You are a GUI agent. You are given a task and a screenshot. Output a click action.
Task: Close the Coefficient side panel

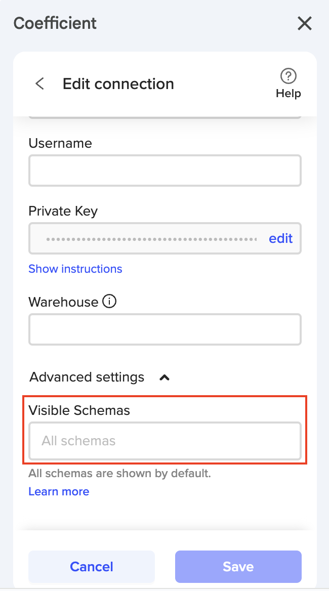coord(304,23)
